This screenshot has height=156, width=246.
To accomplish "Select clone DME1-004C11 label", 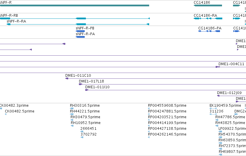I will 231,64.
